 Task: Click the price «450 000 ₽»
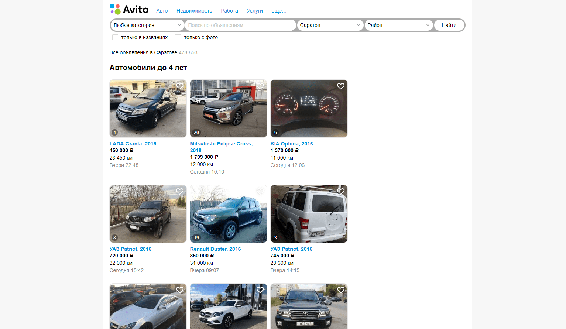[x=121, y=150]
